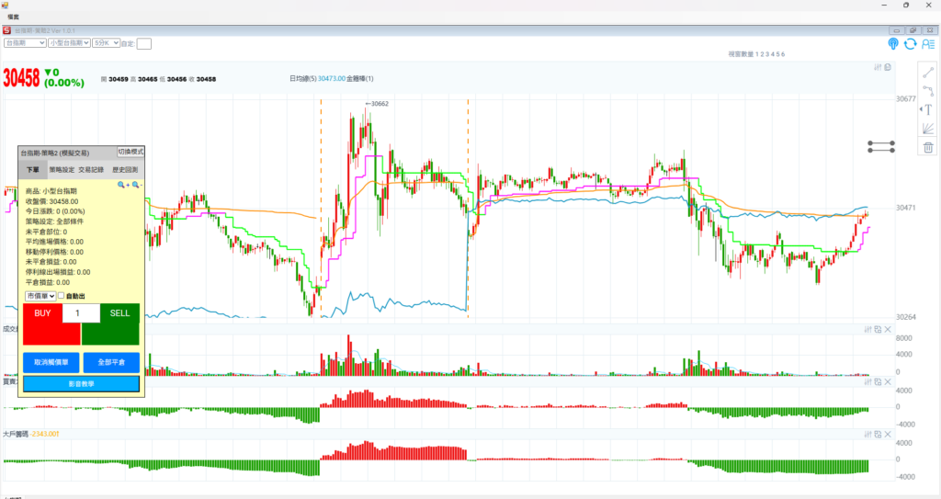This screenshot has width=941, height=499.
Task: Open the 歷史回測 tab
Action: [x=125, y=170]
